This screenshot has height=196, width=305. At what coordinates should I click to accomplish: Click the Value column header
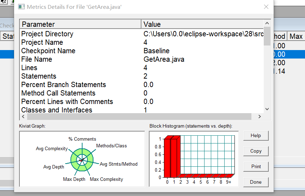tap(202, 24)
